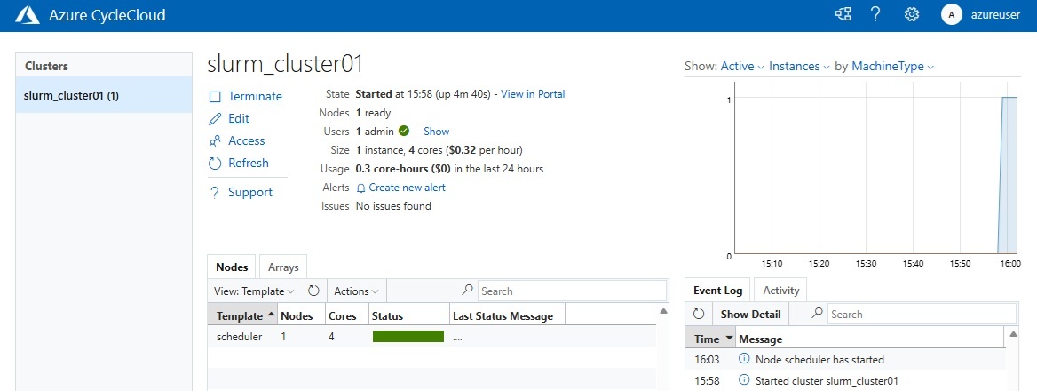Sort Event Log by Time column
This screenshot has width=1037, height=391.
tap(711, 339)
